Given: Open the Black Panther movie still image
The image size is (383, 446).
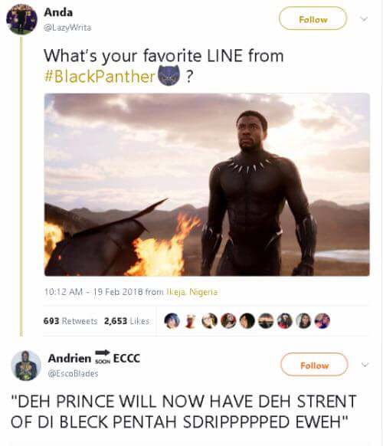Looking at the screenshot, I should coord(207,185).
